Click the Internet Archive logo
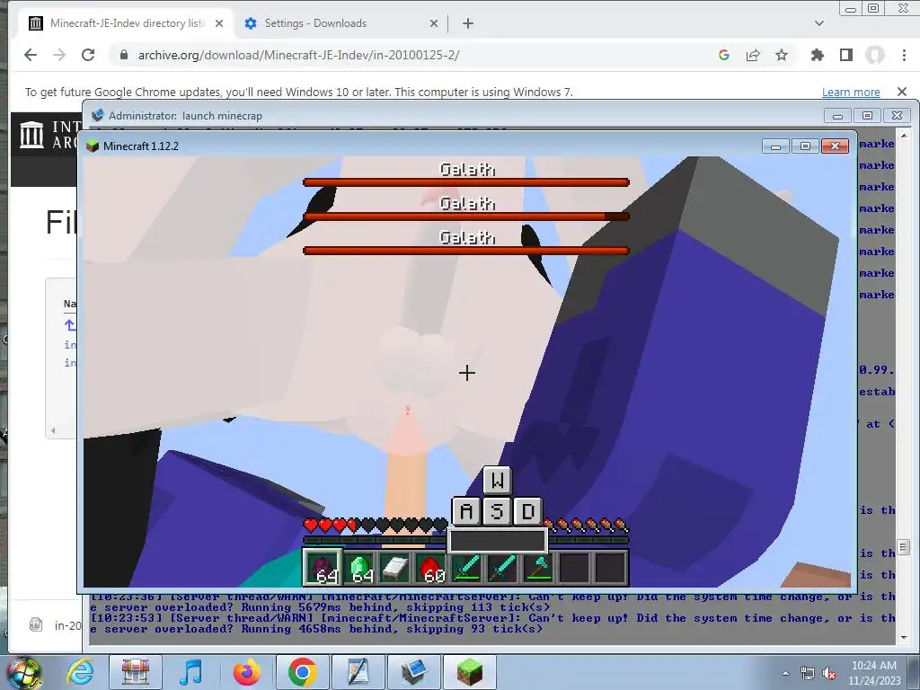 pyautogui.click(x=31, y=135)
